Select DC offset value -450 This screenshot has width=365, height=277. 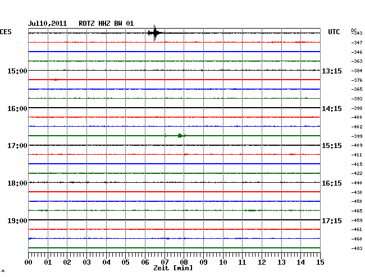click(357, 201)
